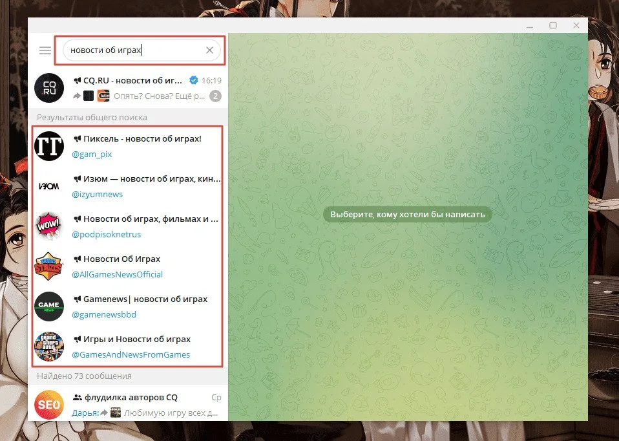
Task: Click the megaphone icon beside Пиксель
Action: pos(78,138)
